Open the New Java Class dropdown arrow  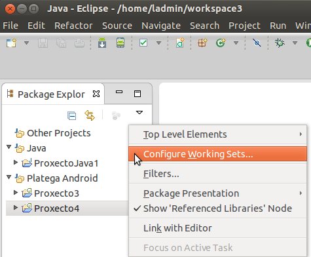(x=236, y=43)
